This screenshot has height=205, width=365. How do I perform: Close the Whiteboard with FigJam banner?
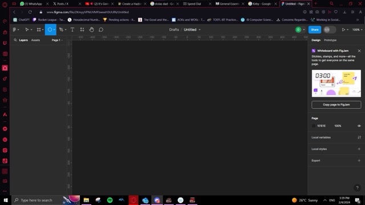pyautogui.click(x=359, y=51)
